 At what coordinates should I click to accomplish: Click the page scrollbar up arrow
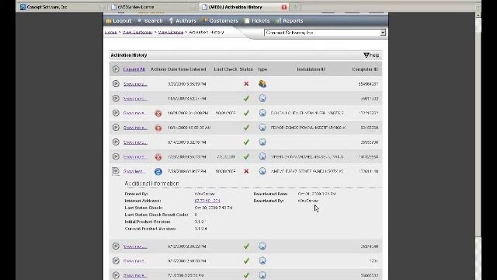pyautogui.click(x=478, y=15)
